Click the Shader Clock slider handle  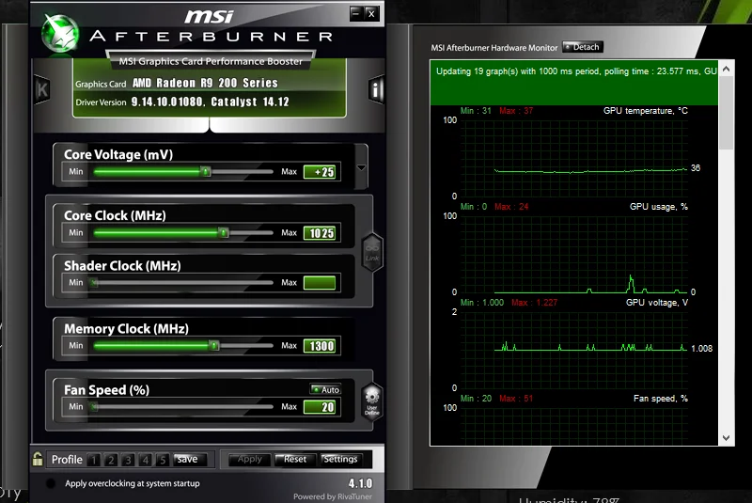[x=95, y=282]
